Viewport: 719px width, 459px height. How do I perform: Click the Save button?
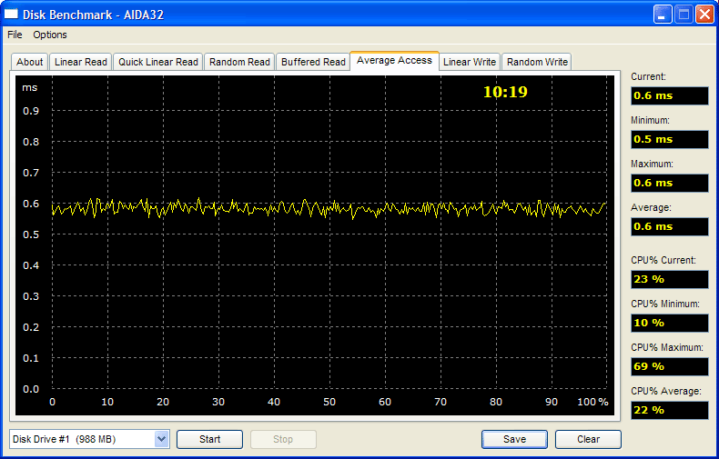coord(514,440)
